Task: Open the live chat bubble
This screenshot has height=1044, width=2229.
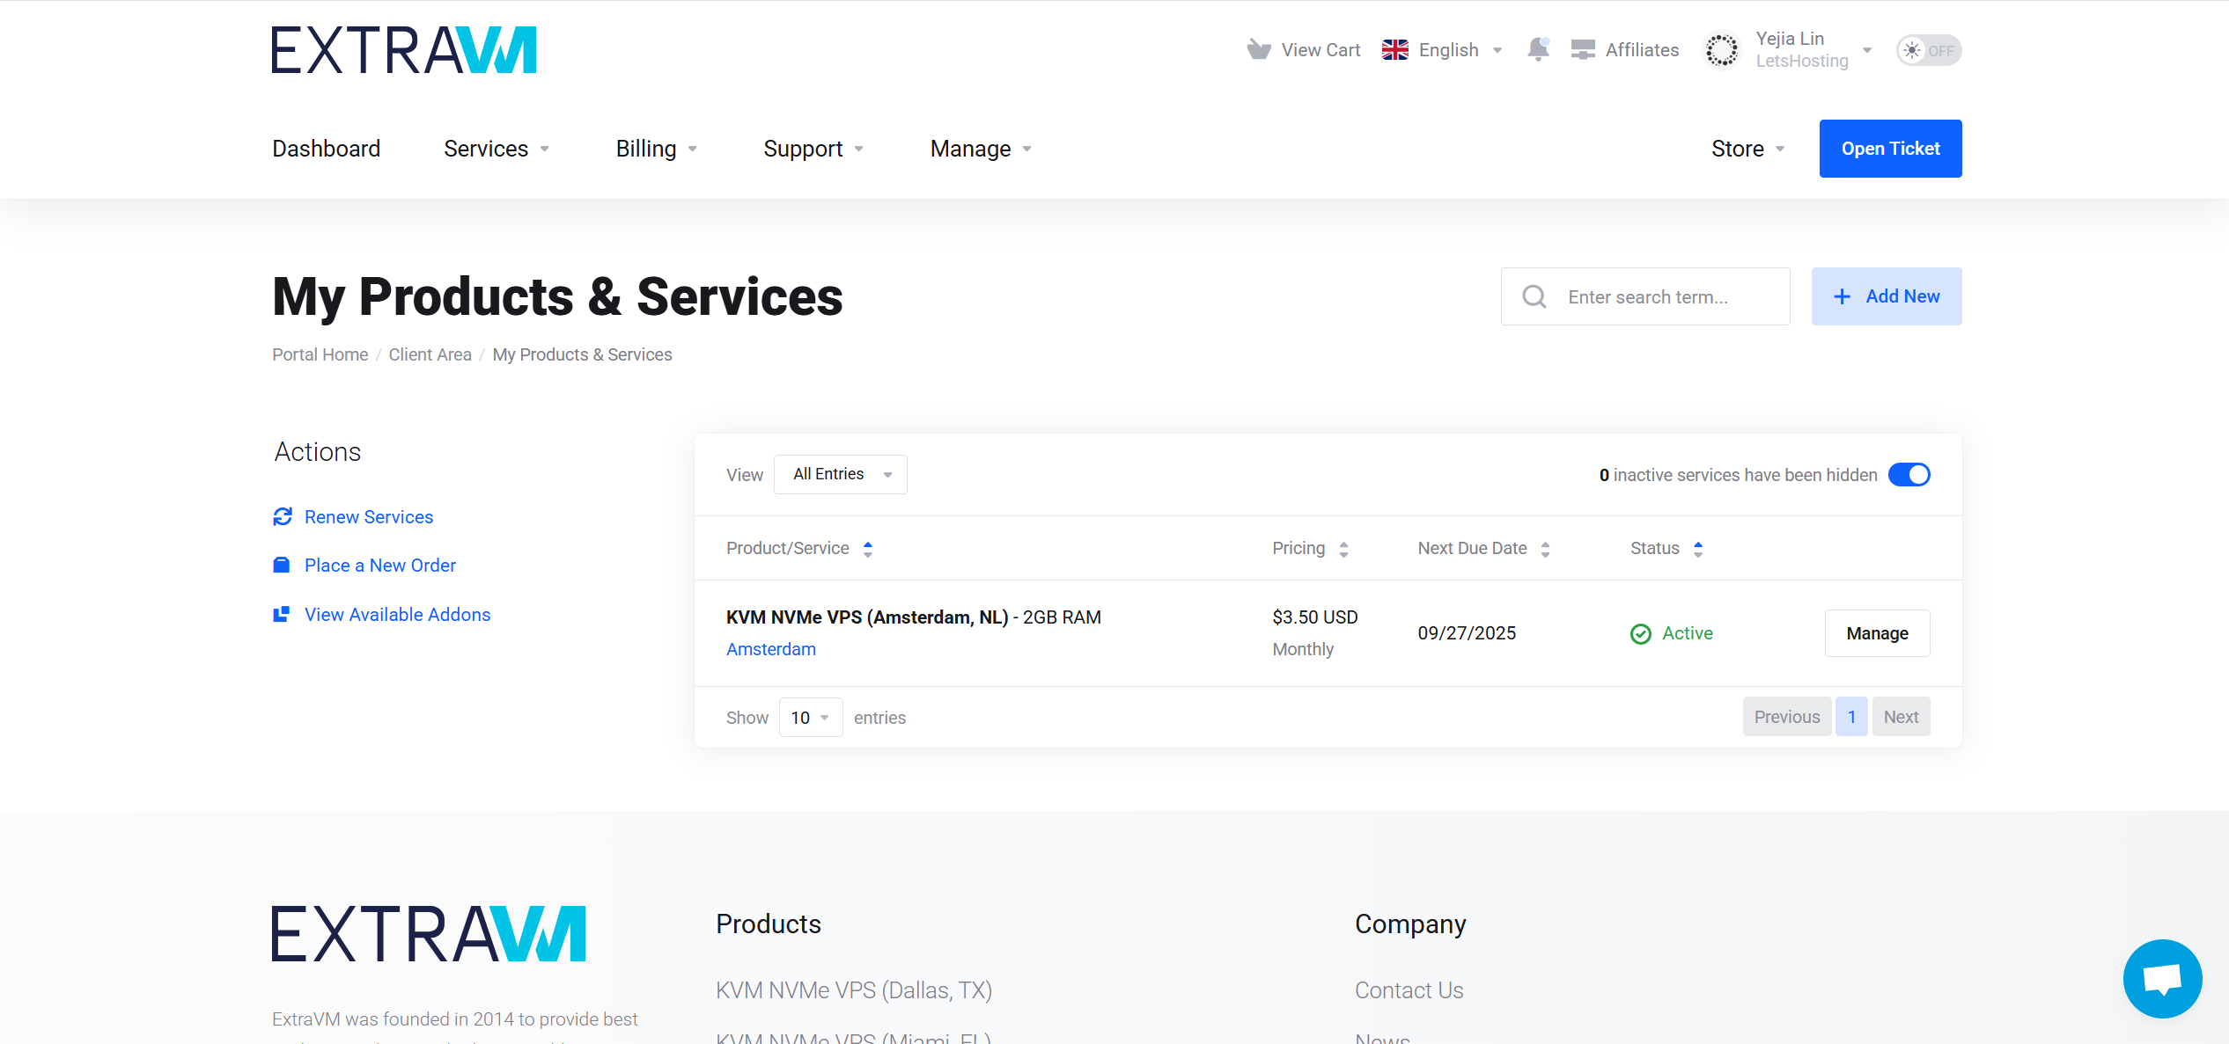Action: [x=2162, y=978]
